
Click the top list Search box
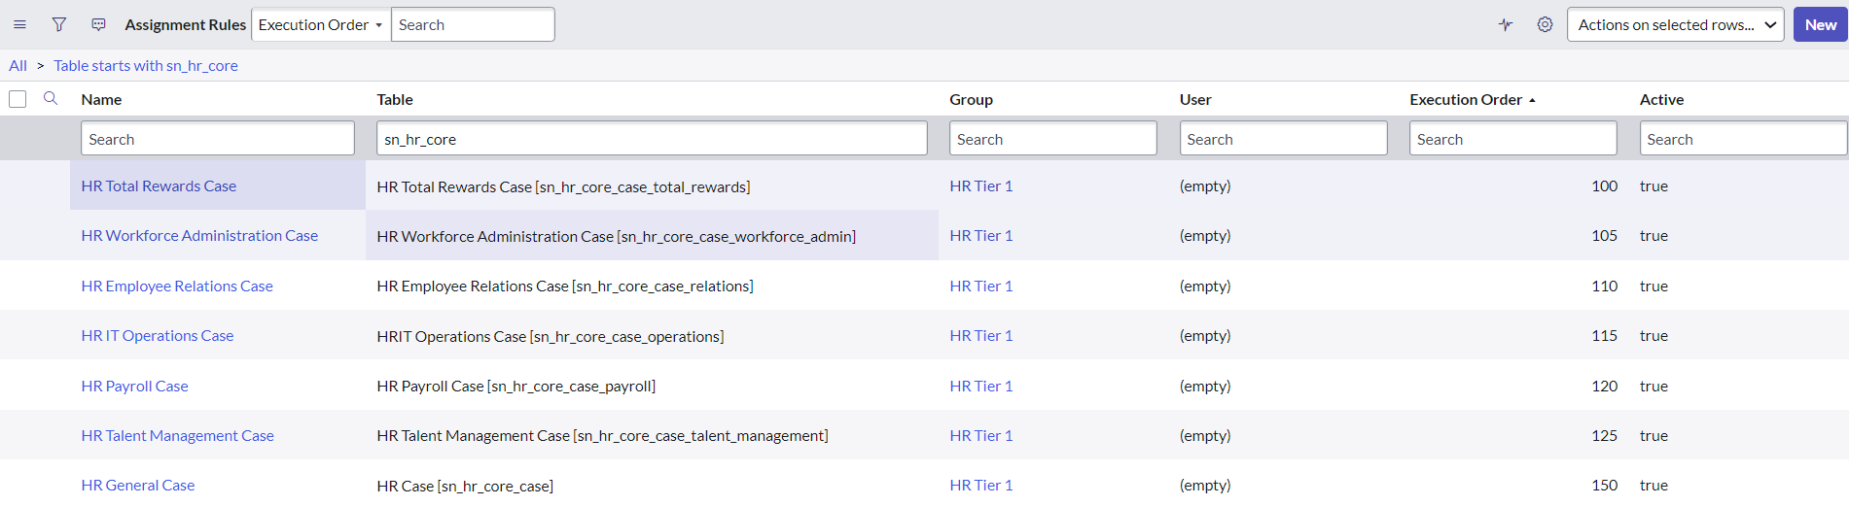[473, 24]
